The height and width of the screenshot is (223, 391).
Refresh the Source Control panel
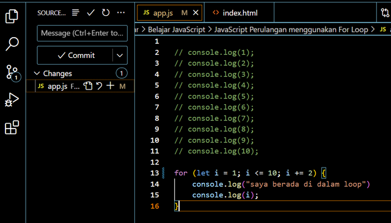[106, 12]
